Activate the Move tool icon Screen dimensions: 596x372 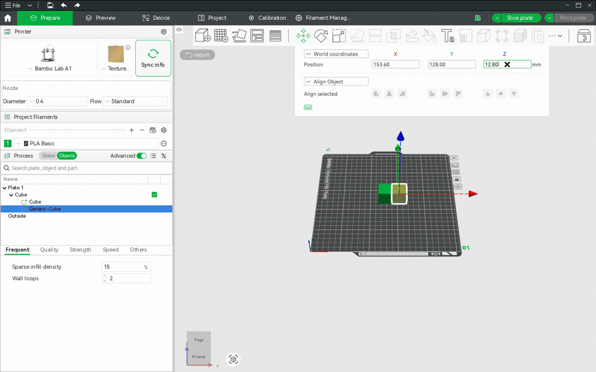[x=303, y=36]
